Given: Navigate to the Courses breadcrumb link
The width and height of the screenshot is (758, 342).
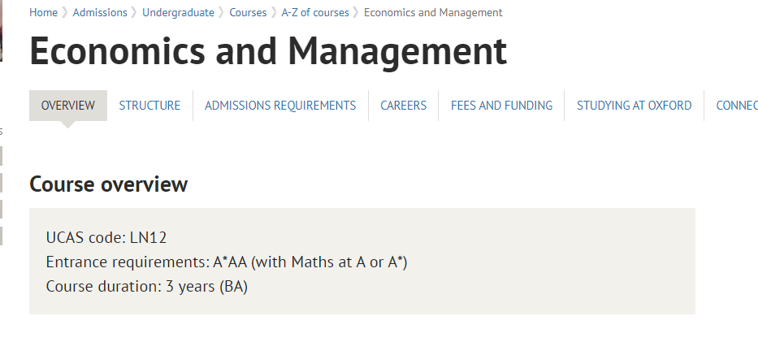Looking at the screenshot, I should click(x=248, y=12).
